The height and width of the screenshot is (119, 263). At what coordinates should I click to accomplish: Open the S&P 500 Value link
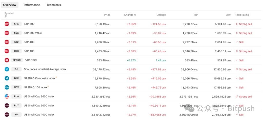(33, 33)
